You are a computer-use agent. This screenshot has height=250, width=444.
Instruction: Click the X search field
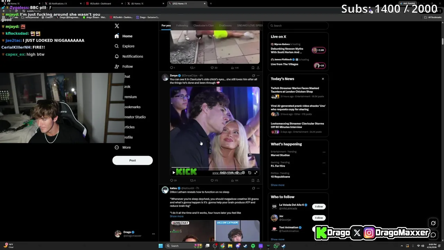tap(299, 26)
